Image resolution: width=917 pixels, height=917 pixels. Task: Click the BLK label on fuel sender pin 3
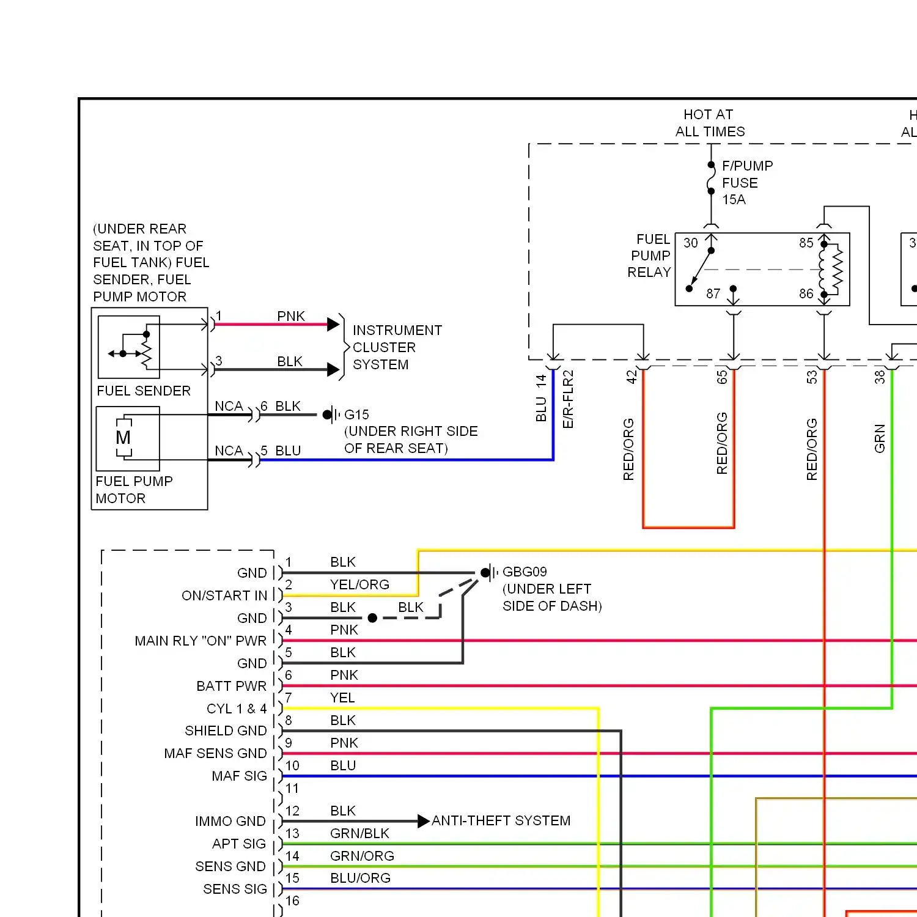pyautogui.click(x=290, y=361)
